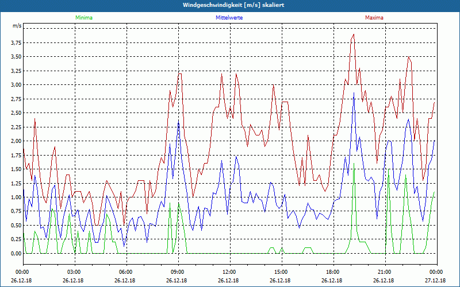Viewport: 460px width, 287px height.
Task: Click the 3,50 y-axis value
Action: pyautogui.click(x=16, y=57)
